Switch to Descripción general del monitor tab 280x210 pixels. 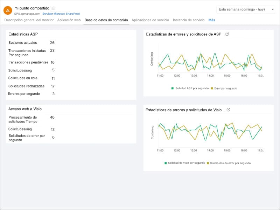[x=29, y=20]
